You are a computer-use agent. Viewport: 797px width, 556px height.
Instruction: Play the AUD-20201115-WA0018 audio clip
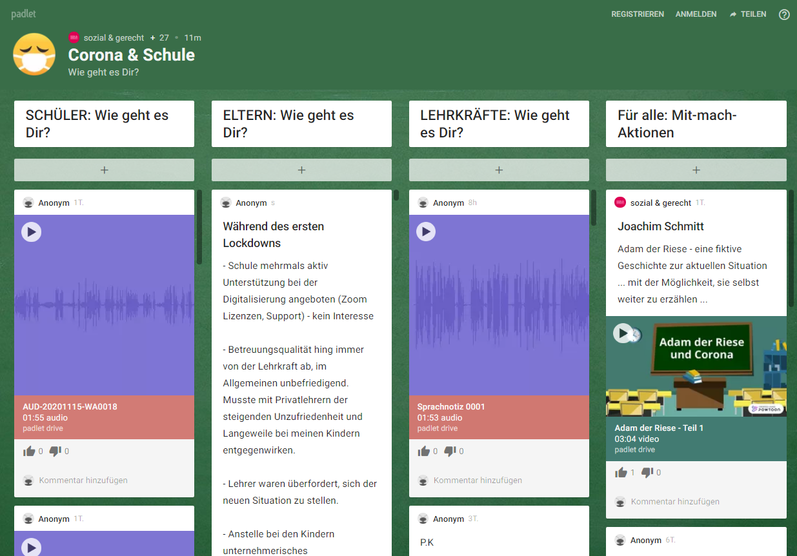coord(32,232)
